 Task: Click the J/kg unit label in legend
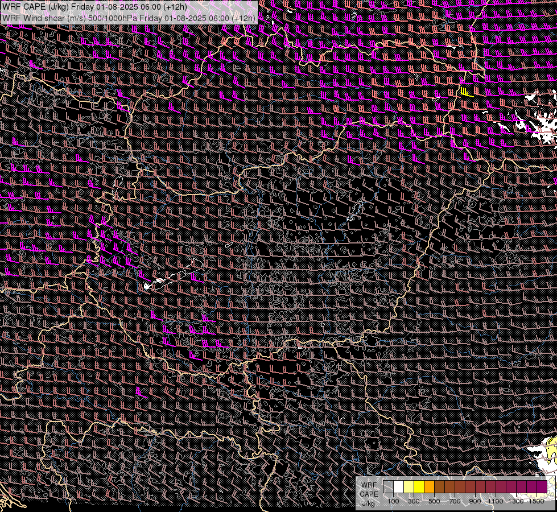369,503
